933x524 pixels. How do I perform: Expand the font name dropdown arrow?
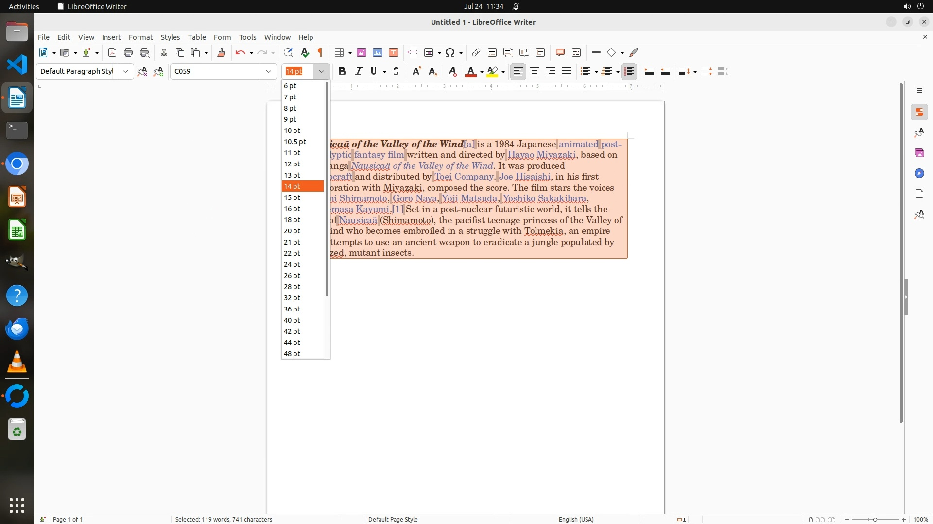click(269, 71)
